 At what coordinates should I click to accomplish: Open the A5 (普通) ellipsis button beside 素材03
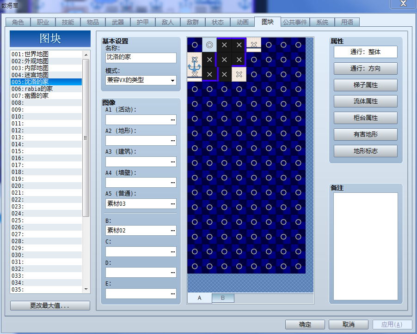173,204
